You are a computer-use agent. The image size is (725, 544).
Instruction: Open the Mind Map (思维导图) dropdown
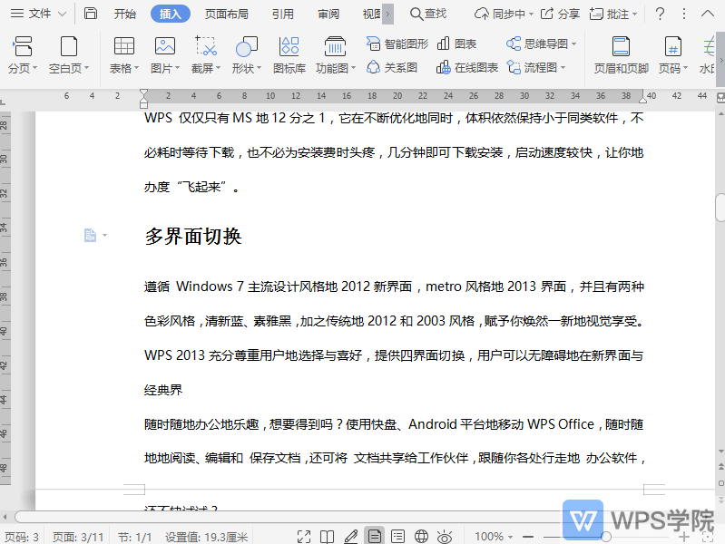coord(539,44)
